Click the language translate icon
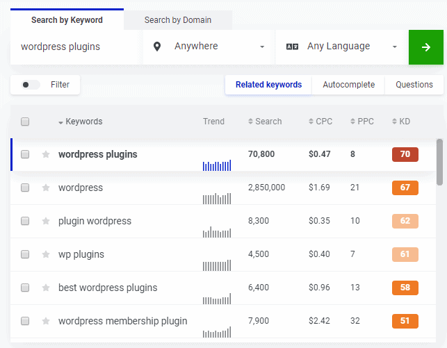The image size is (447, 348). 292,47
